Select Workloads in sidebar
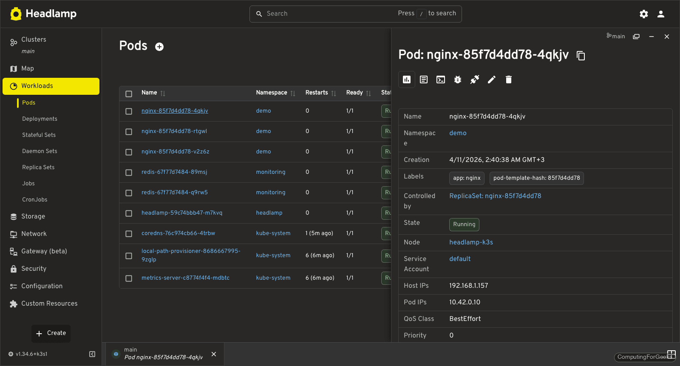The height and width of the screenshot is (366, 680). point(51,86)
